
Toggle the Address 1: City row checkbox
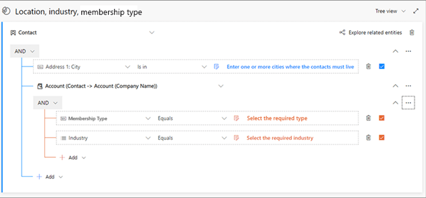click(x=382, y=67)
